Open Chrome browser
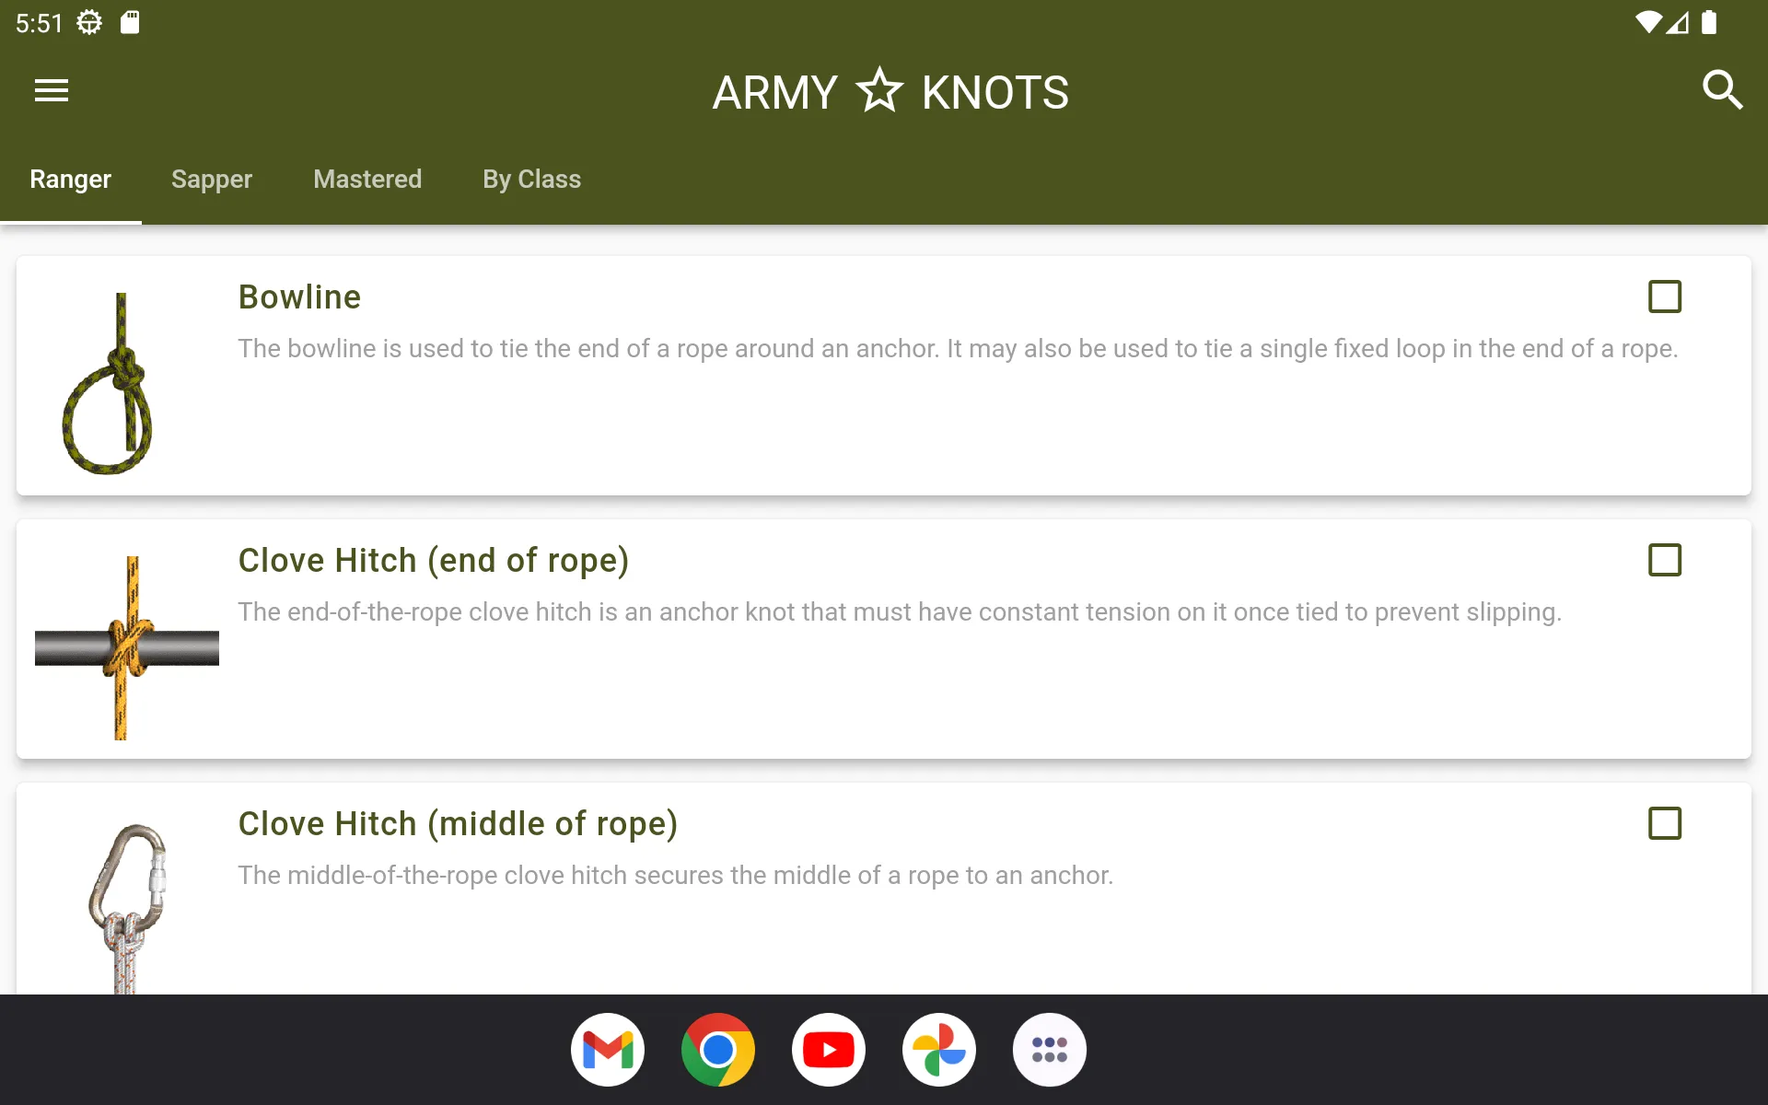1768x1105 pixels. coord(718,1051)
